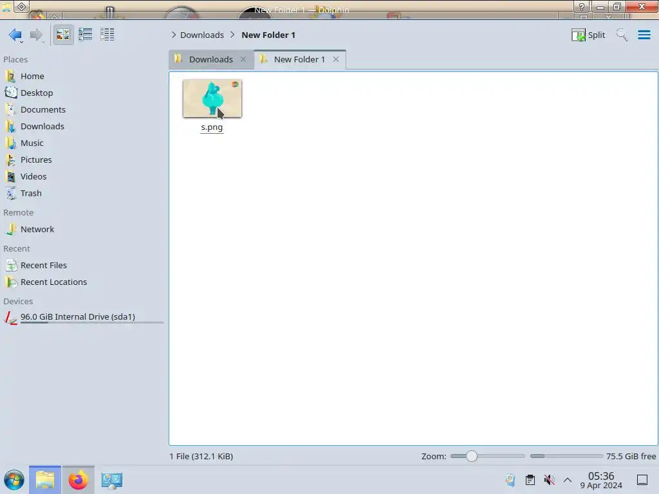Switch to the Downloads tab
This screenshot has width=659, height=494.
coord(210,59)
